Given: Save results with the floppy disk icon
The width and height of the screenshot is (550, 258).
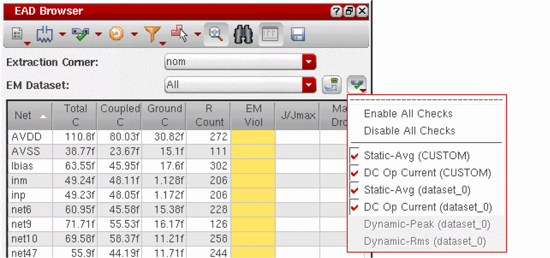Looking at the screenshot, I should click(298, 35).
